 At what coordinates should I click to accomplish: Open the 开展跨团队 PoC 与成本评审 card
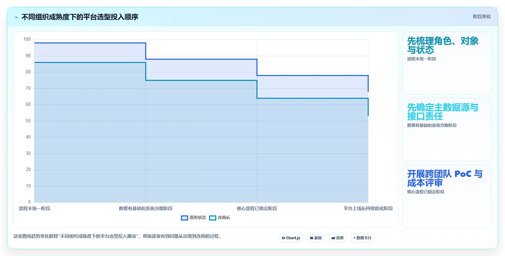click(x=447, y=196)
